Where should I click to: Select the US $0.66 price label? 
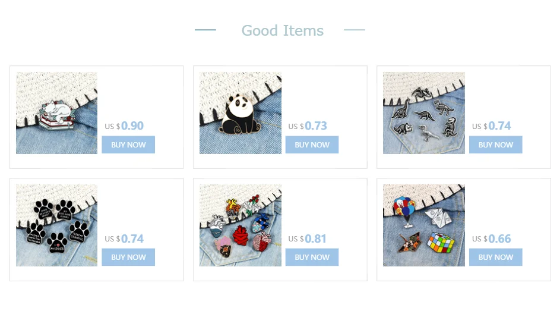tap(492, 238)
